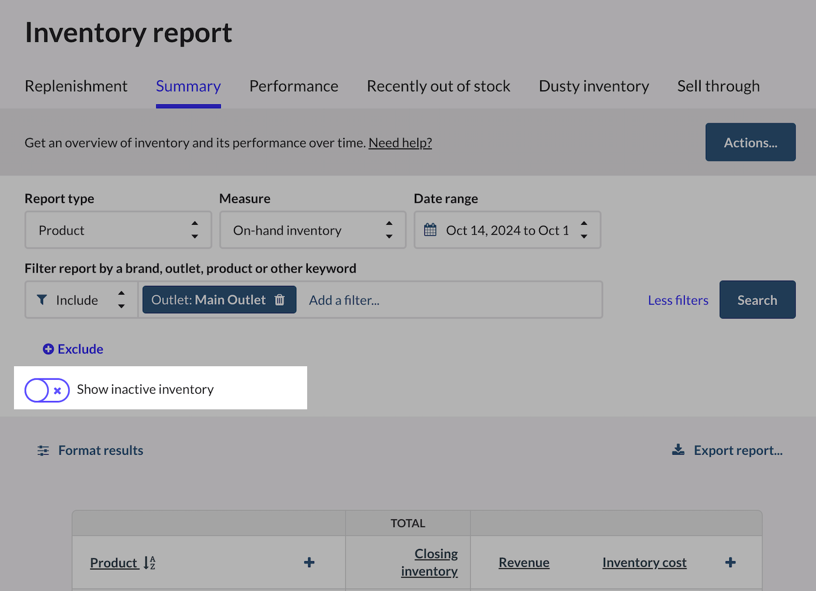The image size is (816, 591).
Task: Toggle Show inactive inventory switch
Action: 47,390
